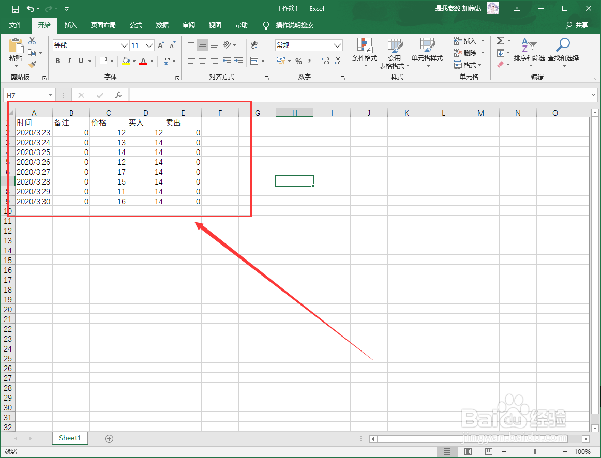Click the Percent Style icon
Image resolution: width=601 pixels, height=458 pixels.
(x=298, y=61)
